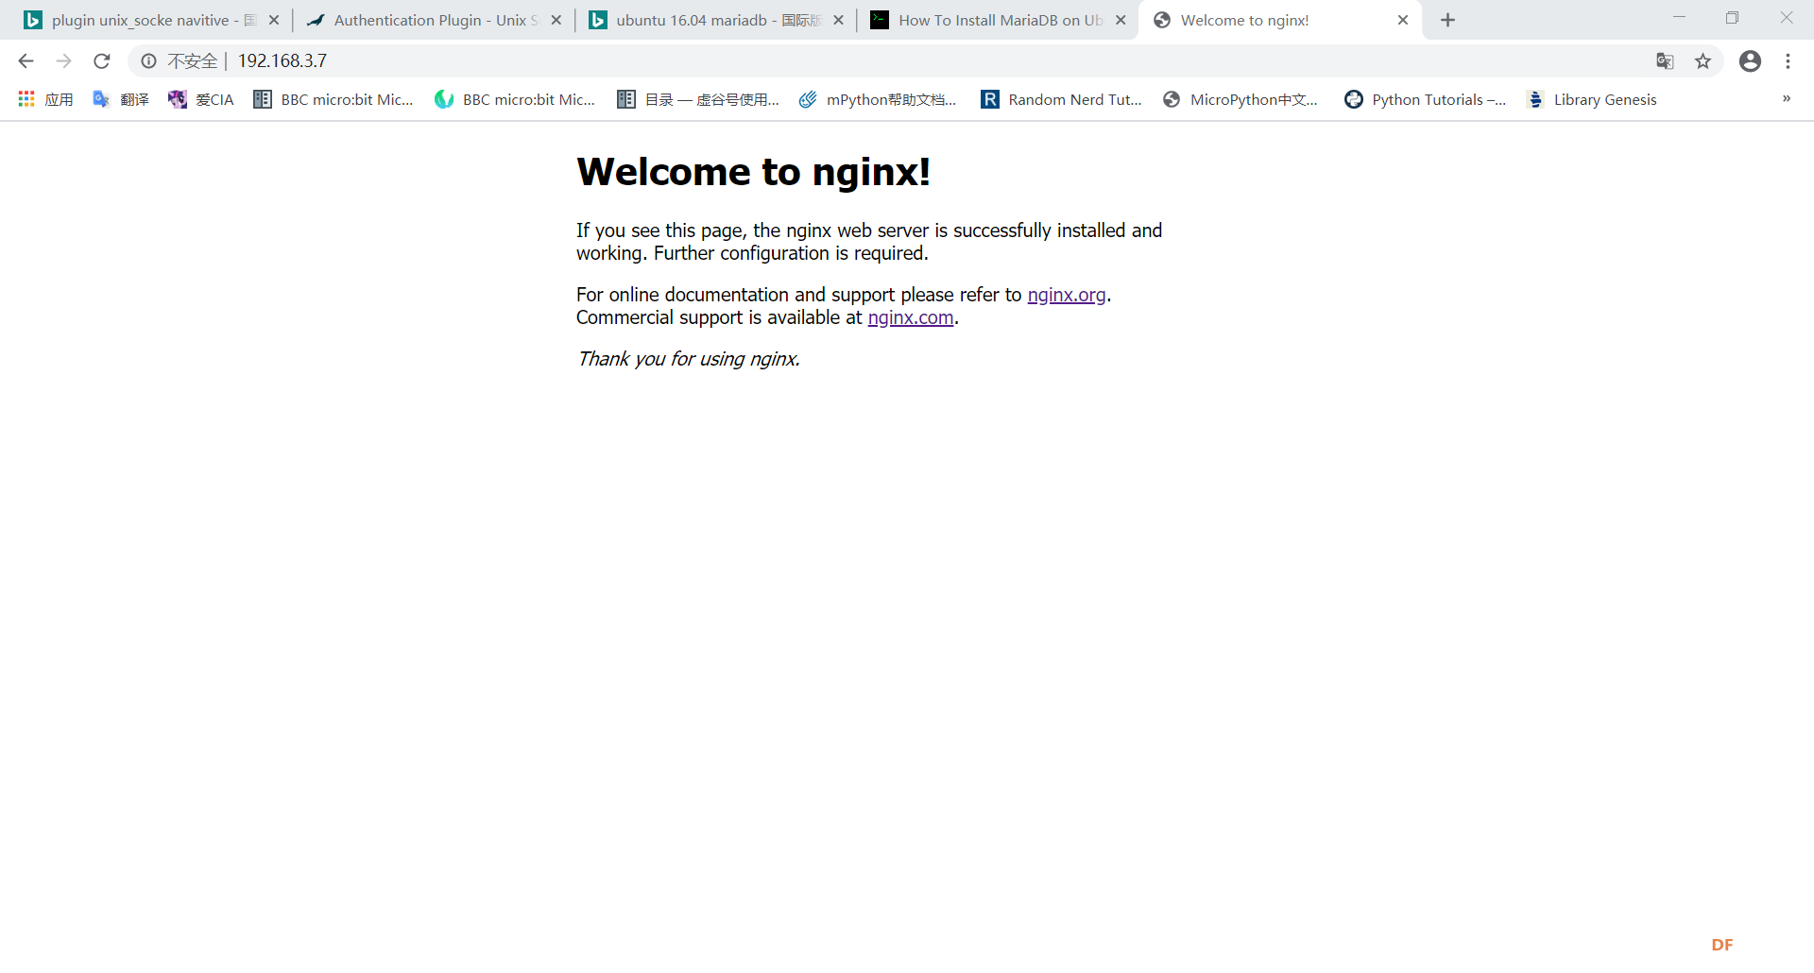Open Chrome's three-dot menu
The width and height of the screenshot is (1814, 973).
coord(1788,61)
